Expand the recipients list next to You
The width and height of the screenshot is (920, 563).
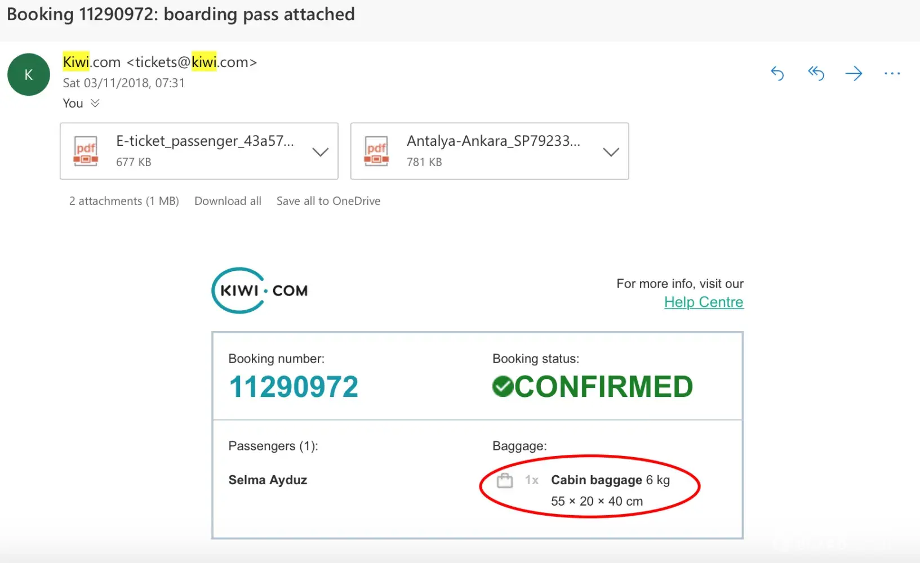click(x=95, y=103)
